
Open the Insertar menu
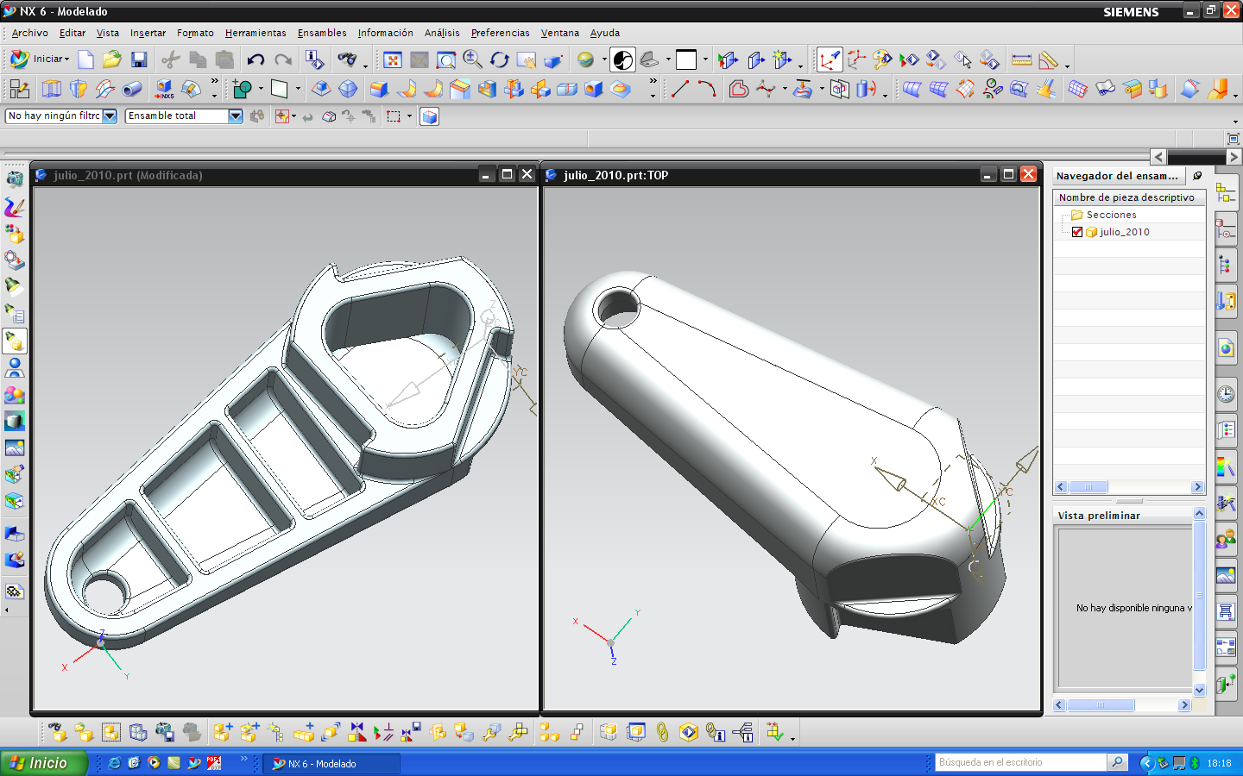[148, 33]
